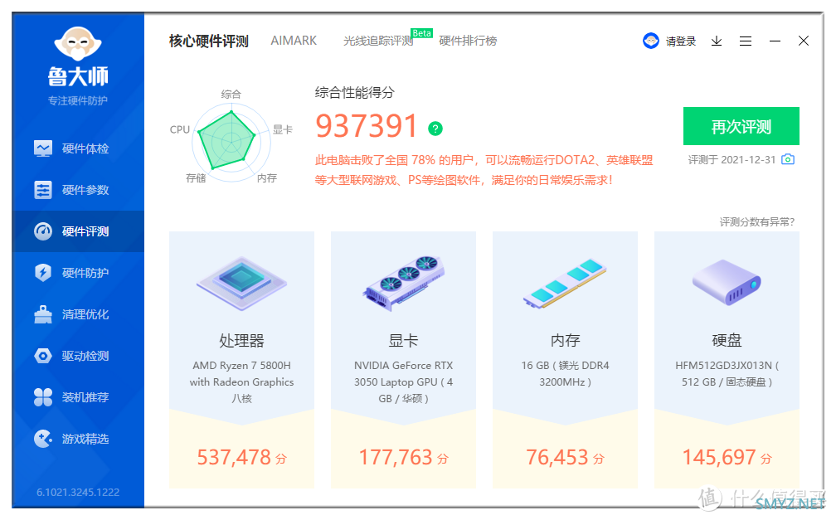Click the user avatar login icon
The width and height of the screenshot is (836, 520).
click(x=651, y=41)
